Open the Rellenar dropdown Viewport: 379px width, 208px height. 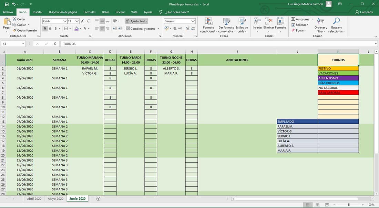coord(300,25)
